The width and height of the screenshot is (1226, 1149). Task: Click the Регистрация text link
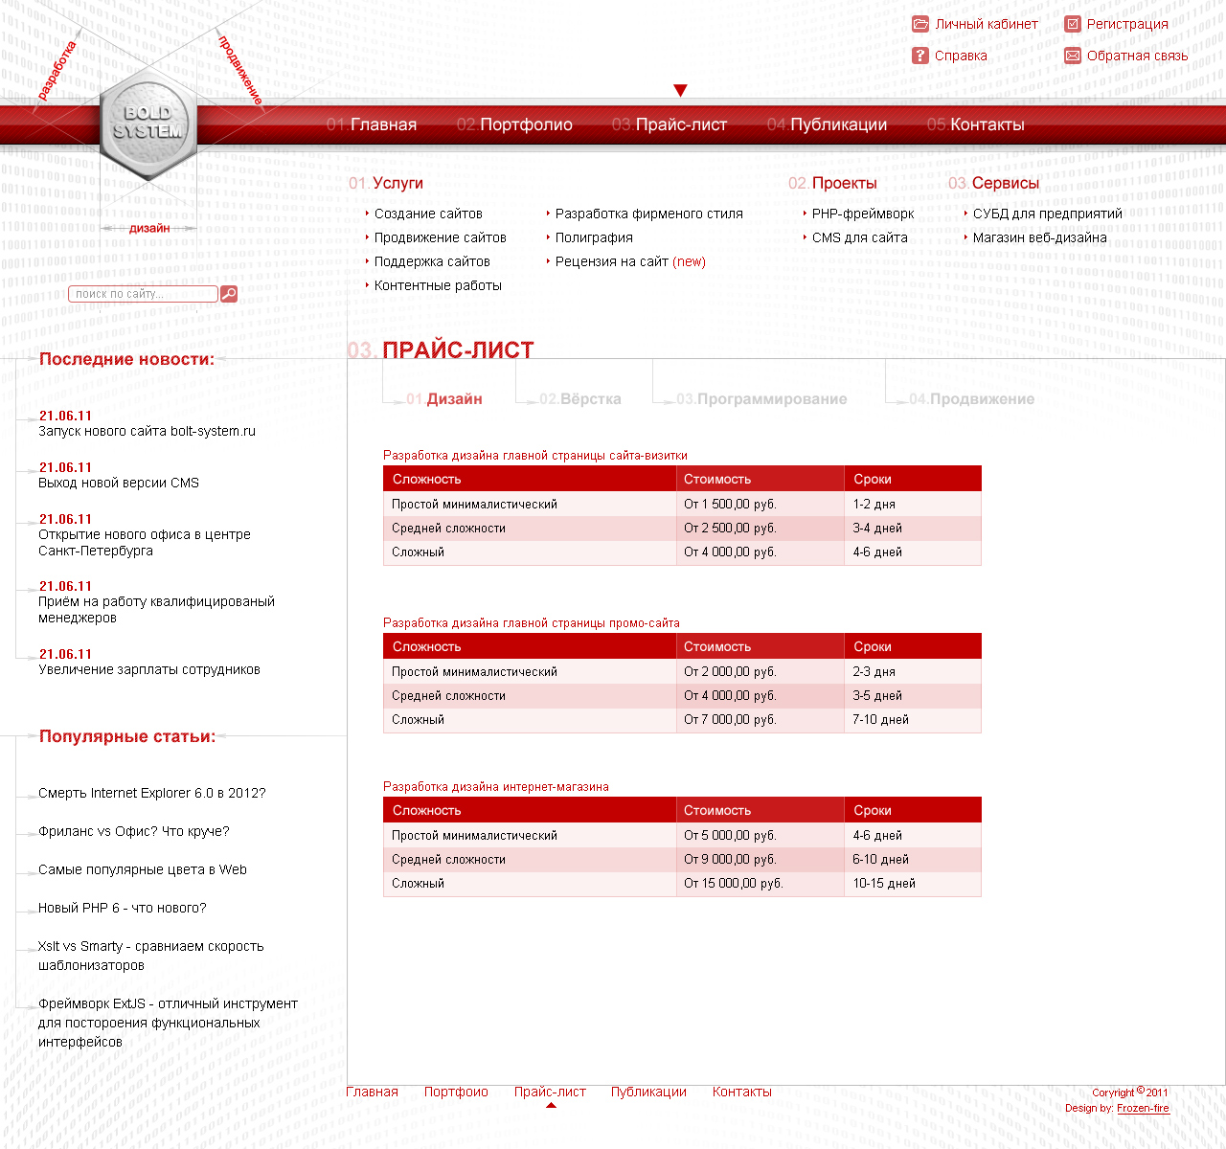[1127, 24]
